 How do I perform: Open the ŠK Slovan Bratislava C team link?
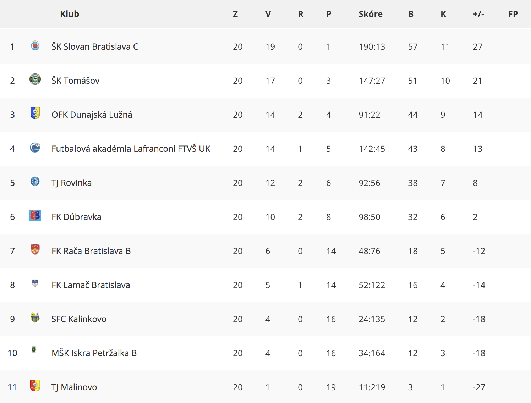[x=95, y=46]
